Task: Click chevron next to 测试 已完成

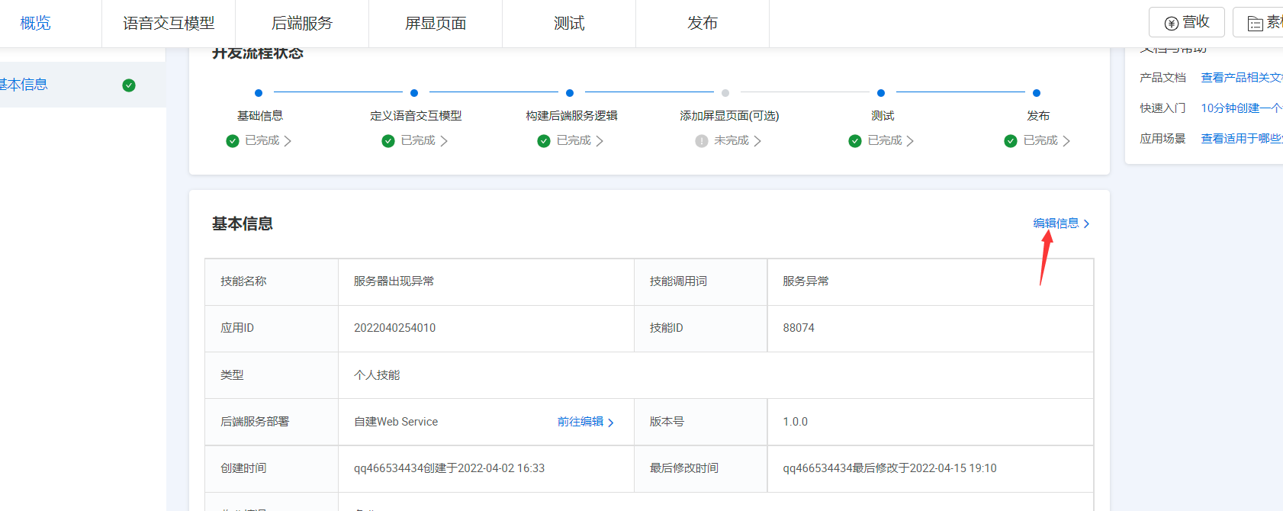Action: (x=910, y=141)
